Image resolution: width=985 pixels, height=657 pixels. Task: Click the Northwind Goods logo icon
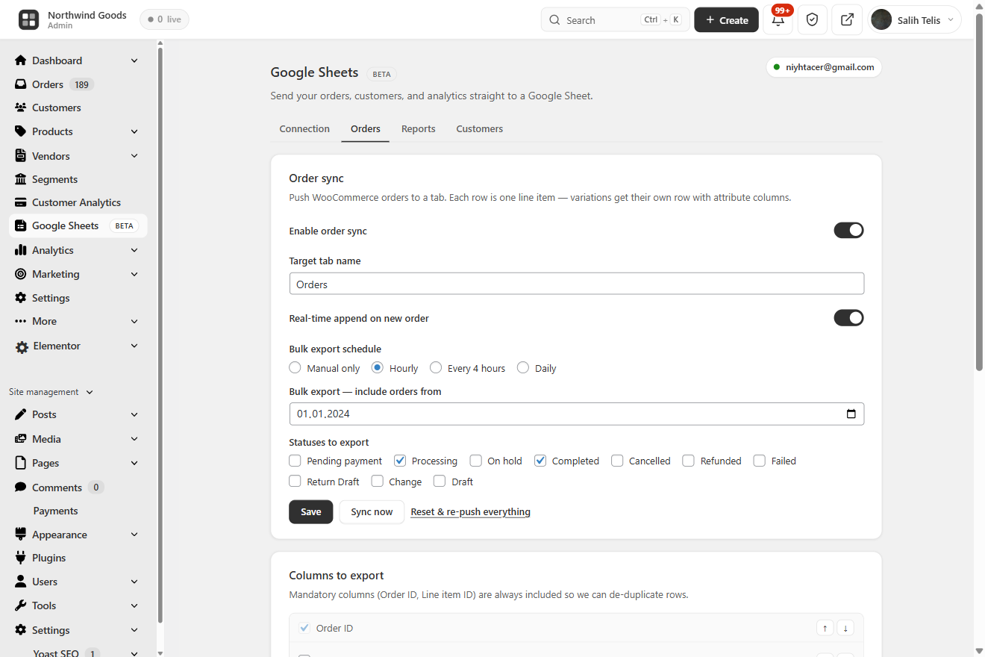coord(29,20)
